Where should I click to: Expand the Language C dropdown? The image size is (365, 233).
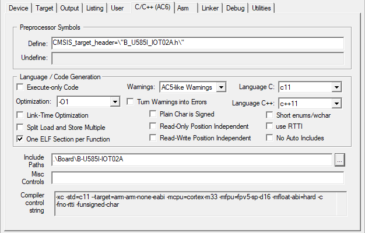coord(336,87)
